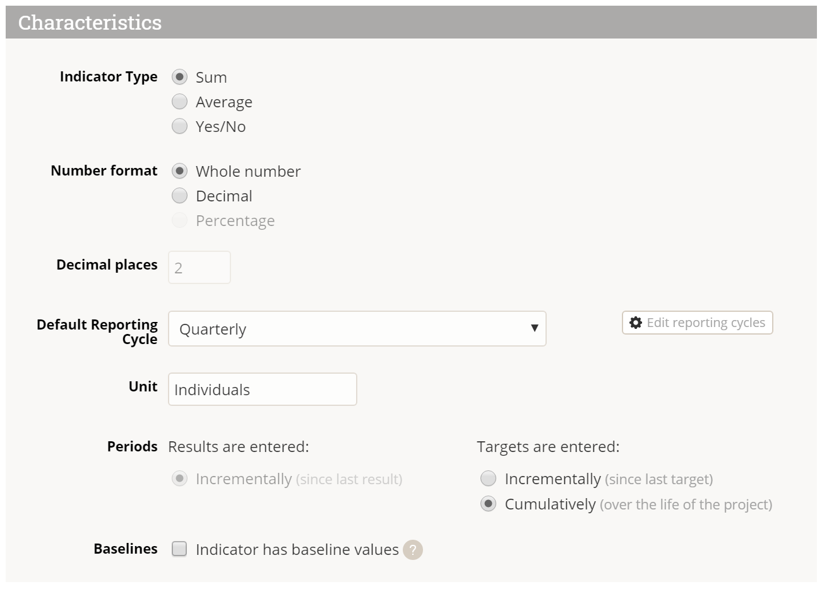Choose the Yes/No indicator type

pos(180,126)
